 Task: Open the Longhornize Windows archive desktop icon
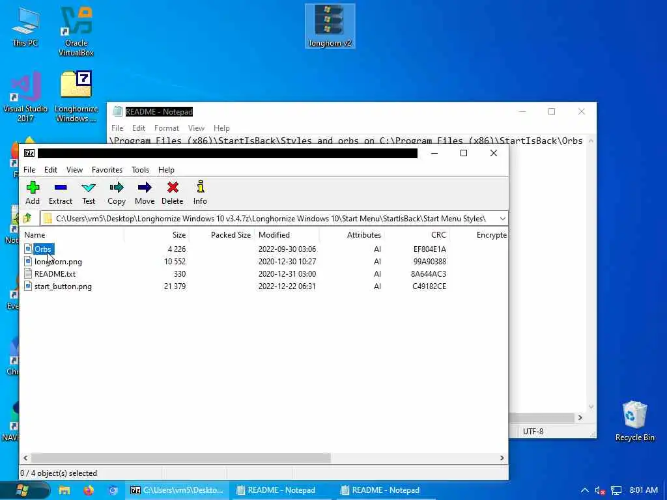76,96
